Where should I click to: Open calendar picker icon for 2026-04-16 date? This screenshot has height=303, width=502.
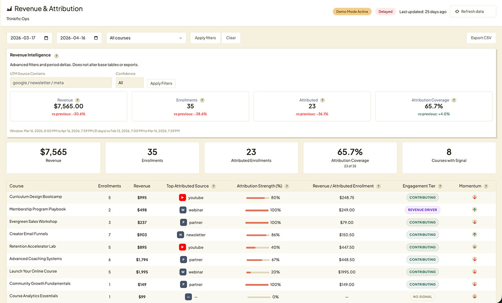coord(96,38)
